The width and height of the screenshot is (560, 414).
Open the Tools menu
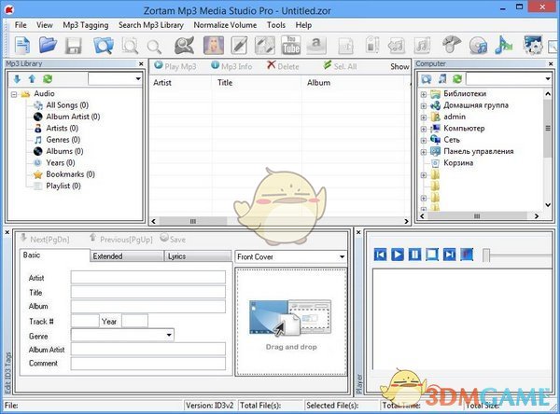[275, 25]
